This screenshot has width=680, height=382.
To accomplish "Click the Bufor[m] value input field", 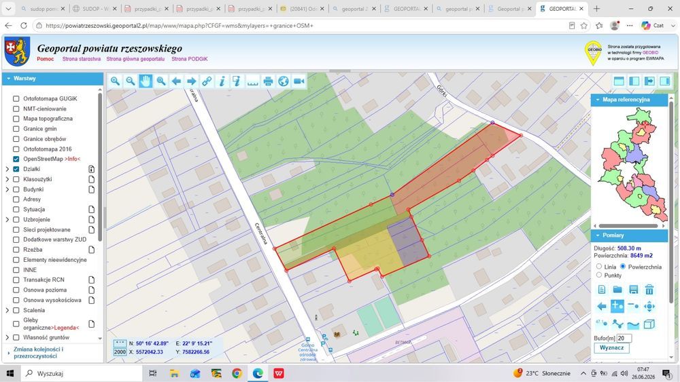I will [x=624, y=339].
